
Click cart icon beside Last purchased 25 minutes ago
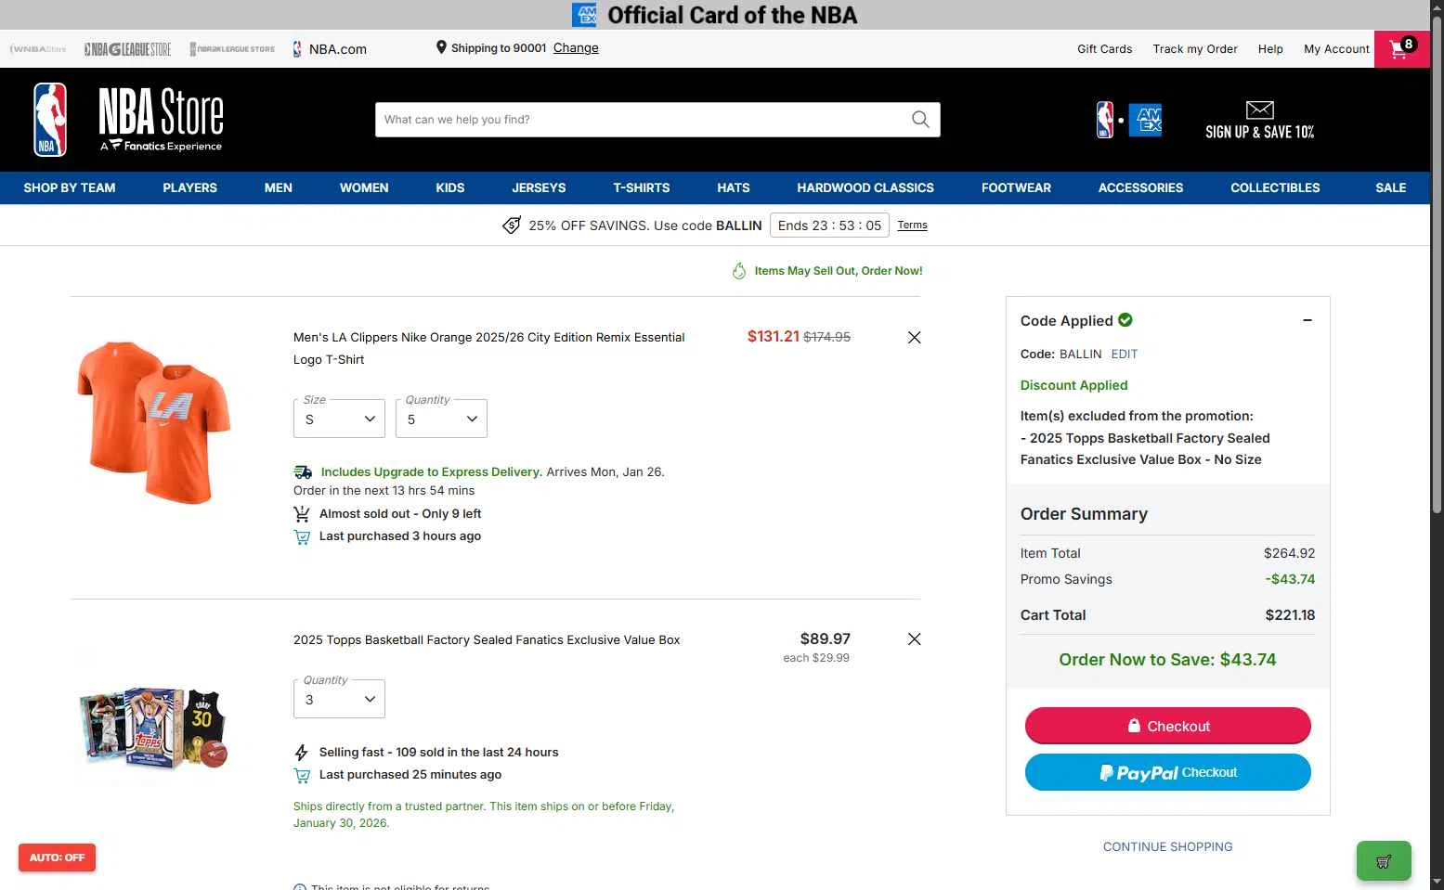click(302, 775)
